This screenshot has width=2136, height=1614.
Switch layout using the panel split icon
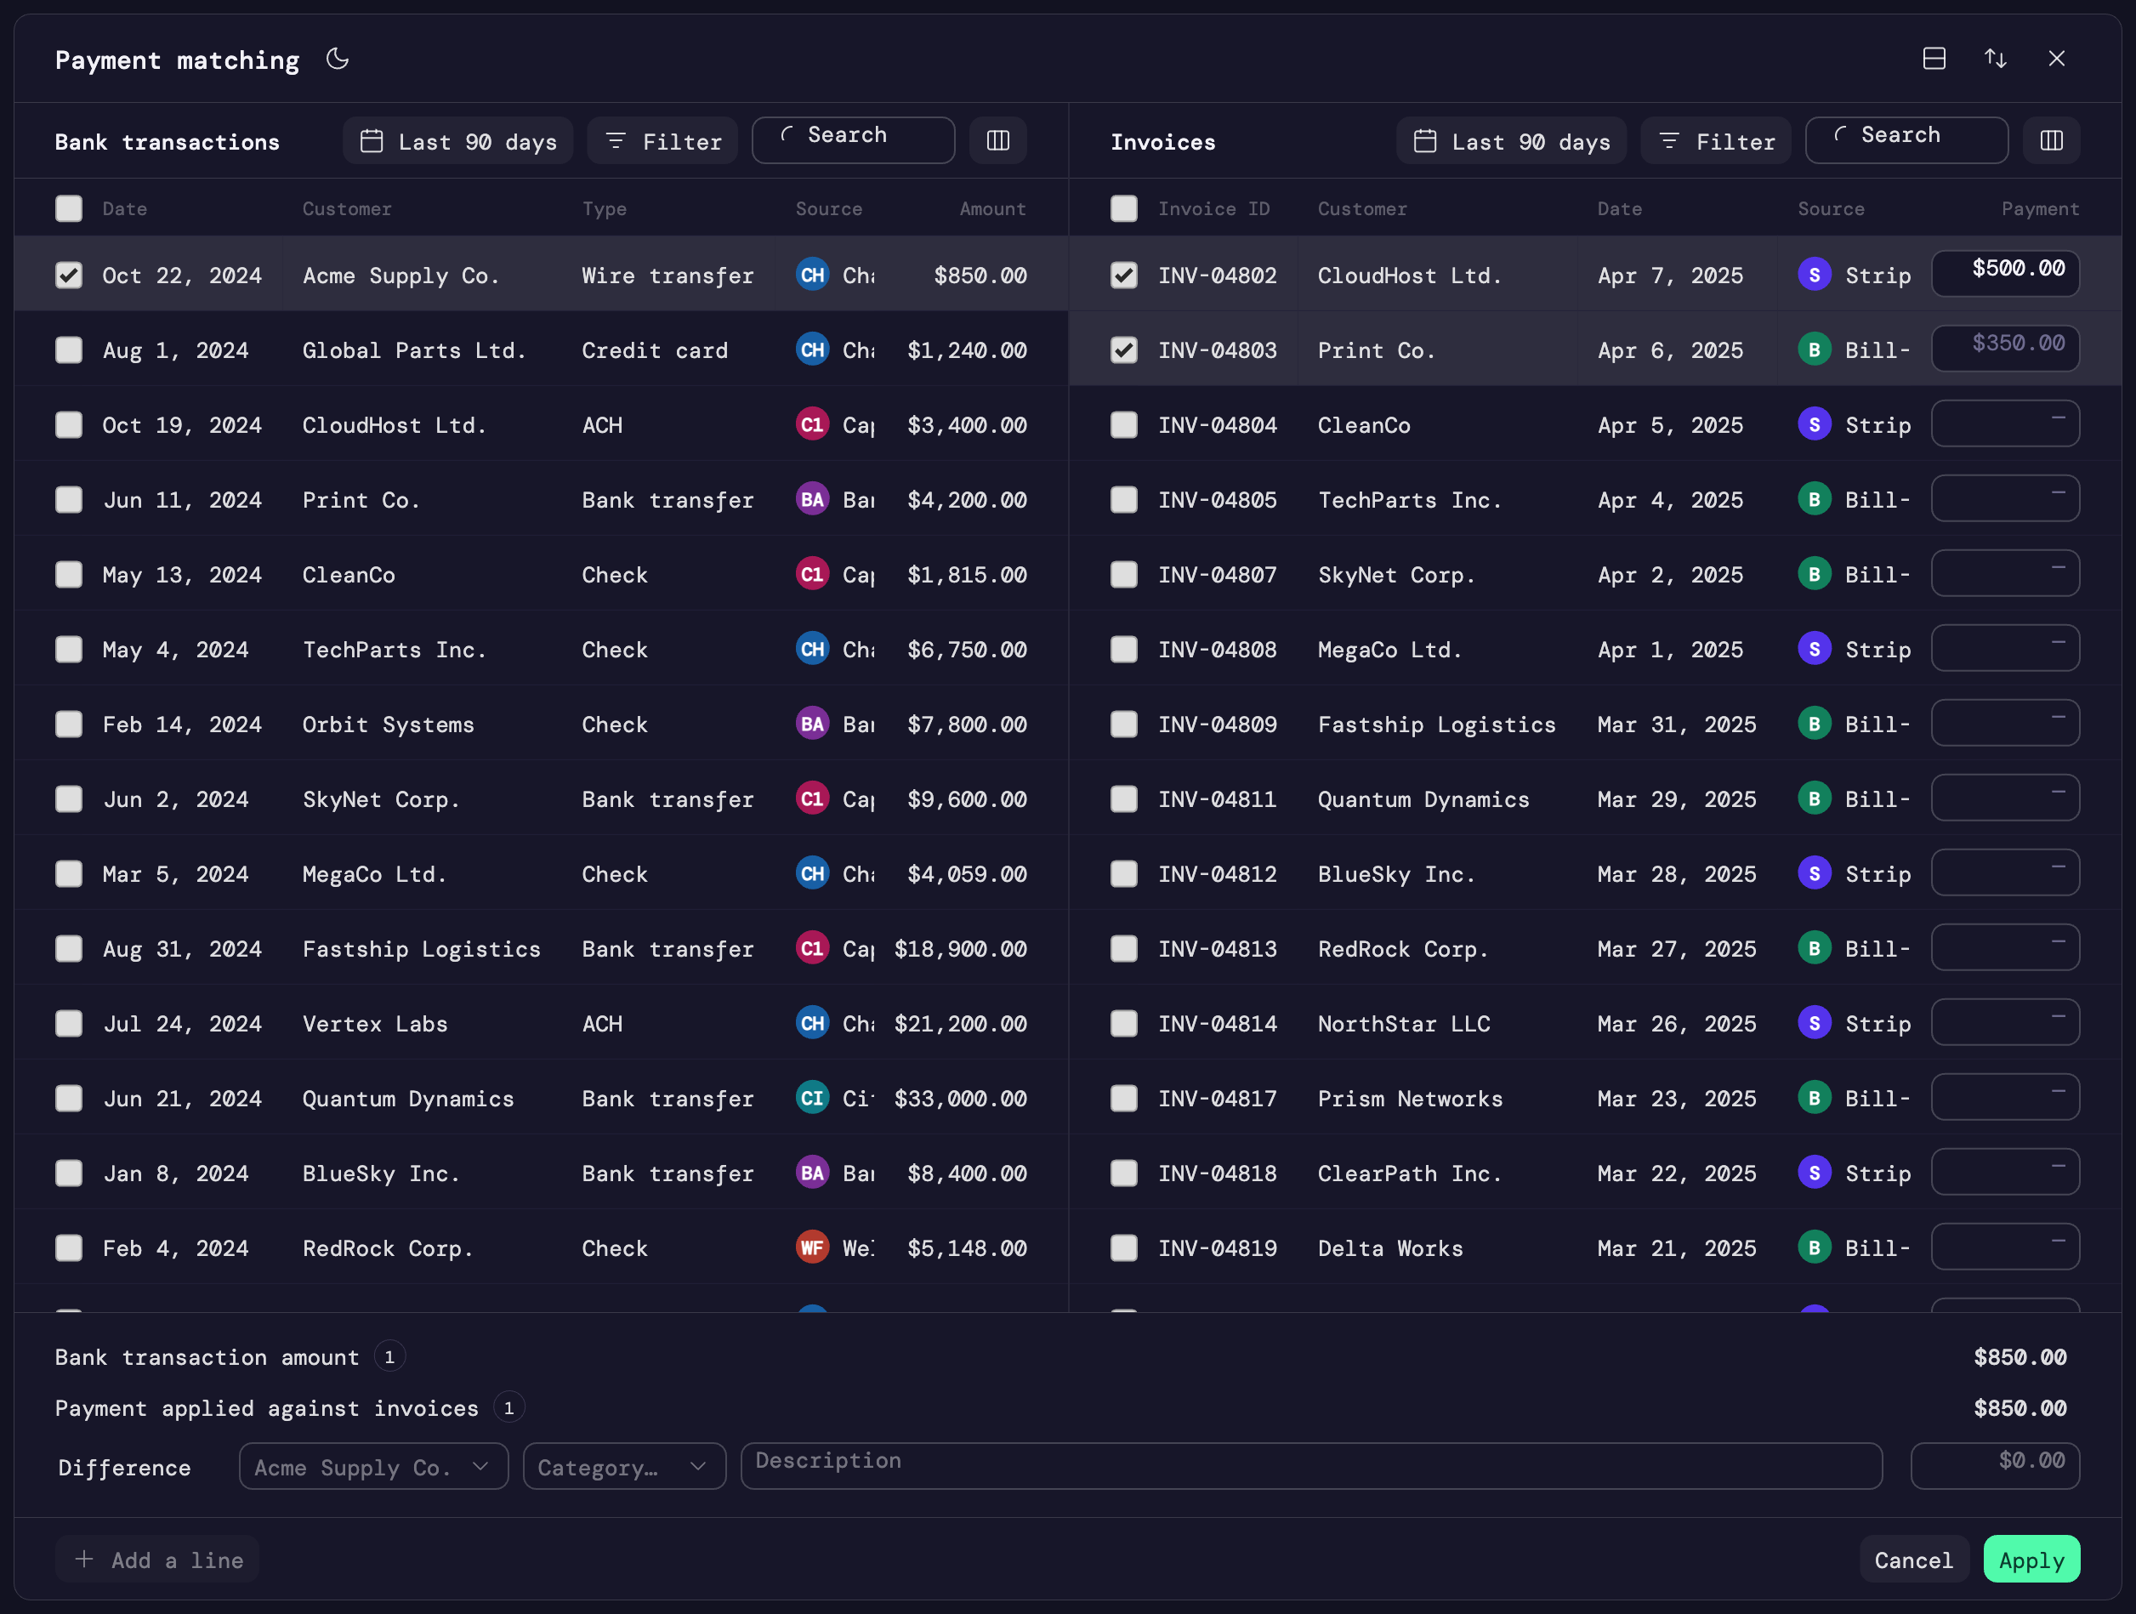click(x=1934, y=59)
